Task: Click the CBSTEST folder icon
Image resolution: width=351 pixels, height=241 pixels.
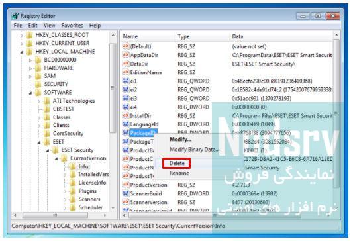Action: [x=47, y=109]
